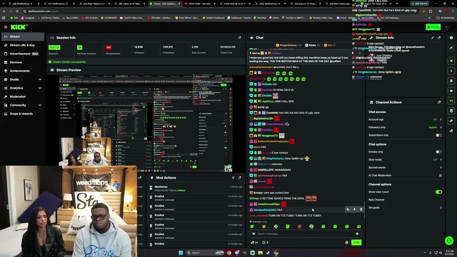Delete the hovered sweatyafricanda2 message

[361, 210]
